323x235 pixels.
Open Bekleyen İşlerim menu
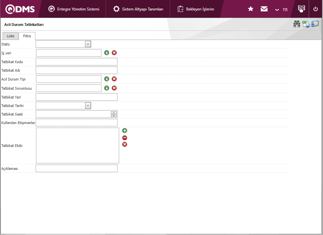click(196, 9)
